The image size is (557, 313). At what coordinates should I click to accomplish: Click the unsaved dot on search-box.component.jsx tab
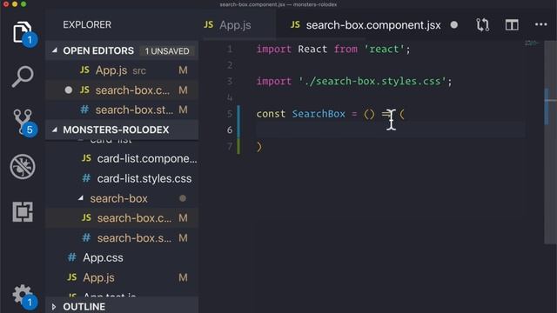pos(454,25)
